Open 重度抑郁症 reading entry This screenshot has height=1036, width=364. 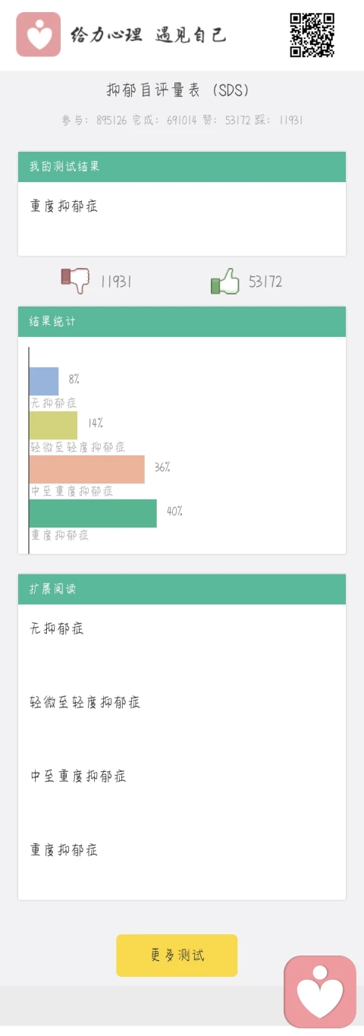pos(64,849)
